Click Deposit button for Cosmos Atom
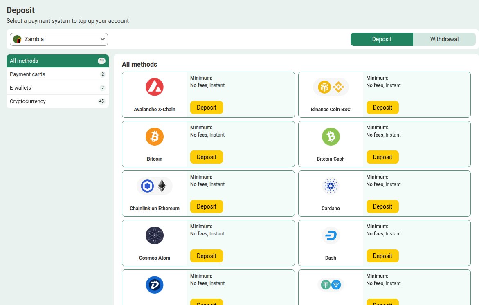Image resolution: width=479 pixels, height=305 pixels. point(207,256)
